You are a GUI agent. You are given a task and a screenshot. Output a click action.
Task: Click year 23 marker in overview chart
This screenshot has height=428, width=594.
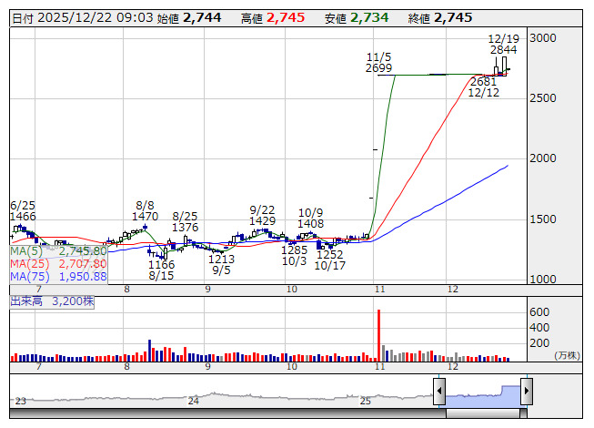[20, 401]
